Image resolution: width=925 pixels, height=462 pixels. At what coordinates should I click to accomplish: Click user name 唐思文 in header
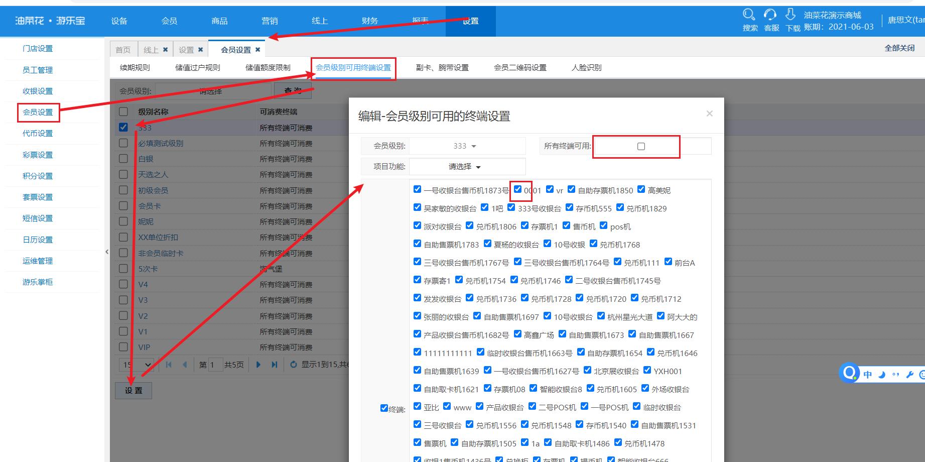coord(906,20)
